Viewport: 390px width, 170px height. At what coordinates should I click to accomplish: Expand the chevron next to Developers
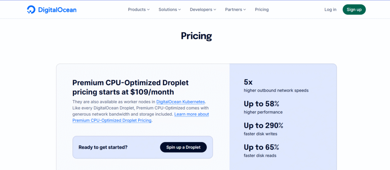point(215,10)
